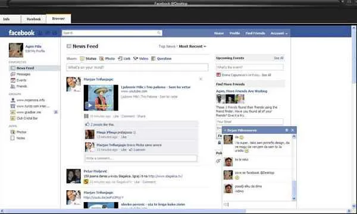The width and height of the screenshot is (357, 214).
Task: Open Find Friends in the header
Action: [255, 33]
